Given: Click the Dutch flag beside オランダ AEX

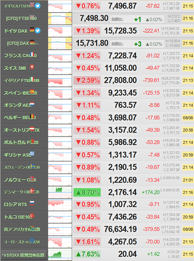Looking at the screenshot, I should click(32, 104).
